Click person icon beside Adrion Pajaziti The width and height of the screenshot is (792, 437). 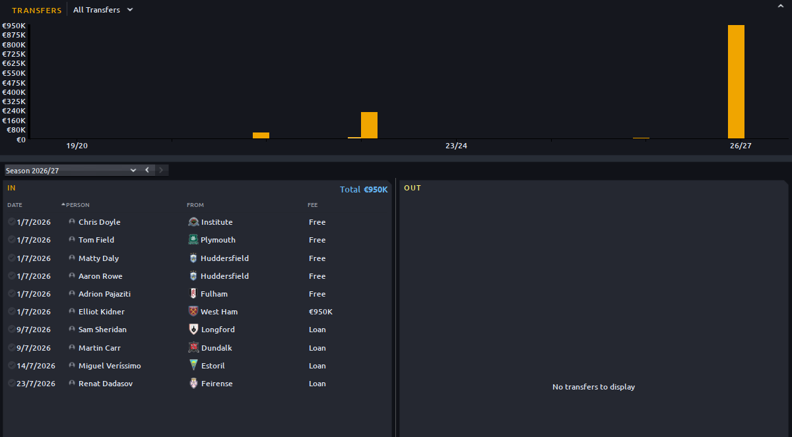pos(72,294)
